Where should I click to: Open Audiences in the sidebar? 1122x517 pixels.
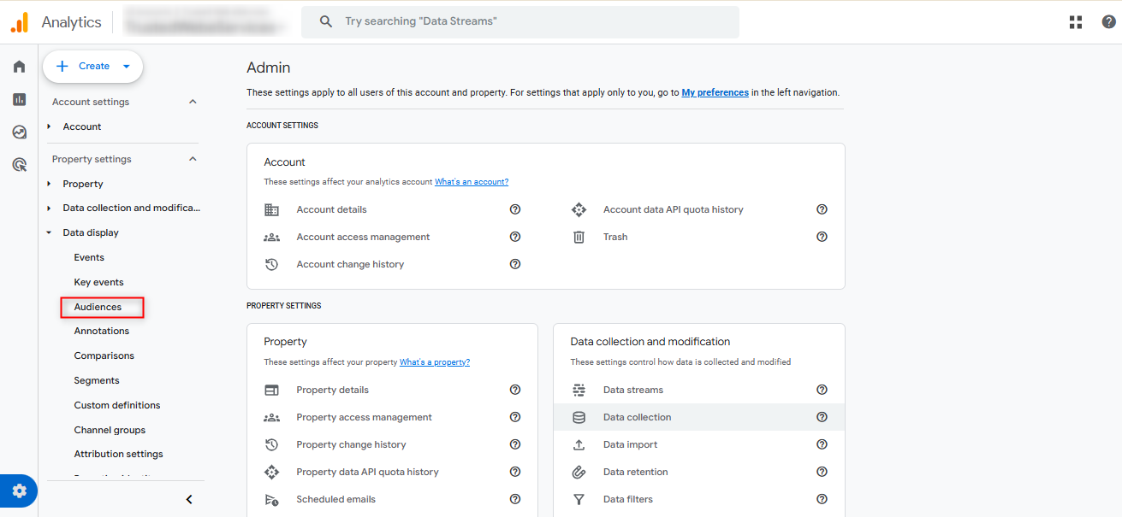click(x=98, y=307)
